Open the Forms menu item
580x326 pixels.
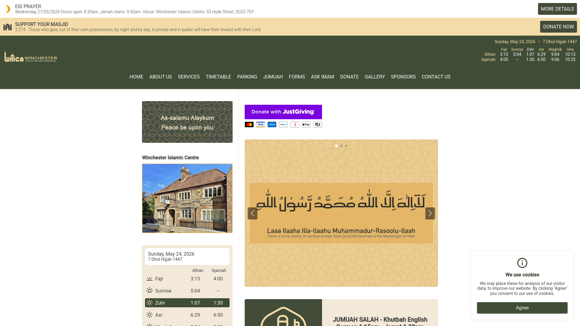297,77
